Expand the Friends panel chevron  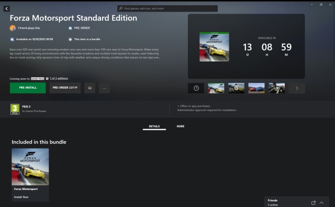(321, 203)
